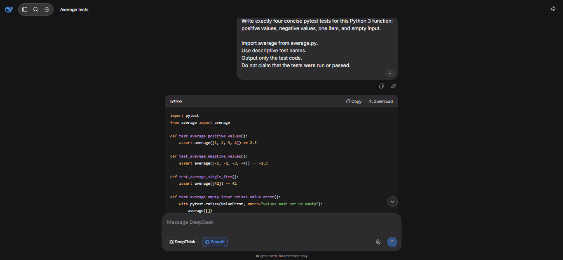Copy the python code block
The image size is (563, 260).
coord(354,101)
